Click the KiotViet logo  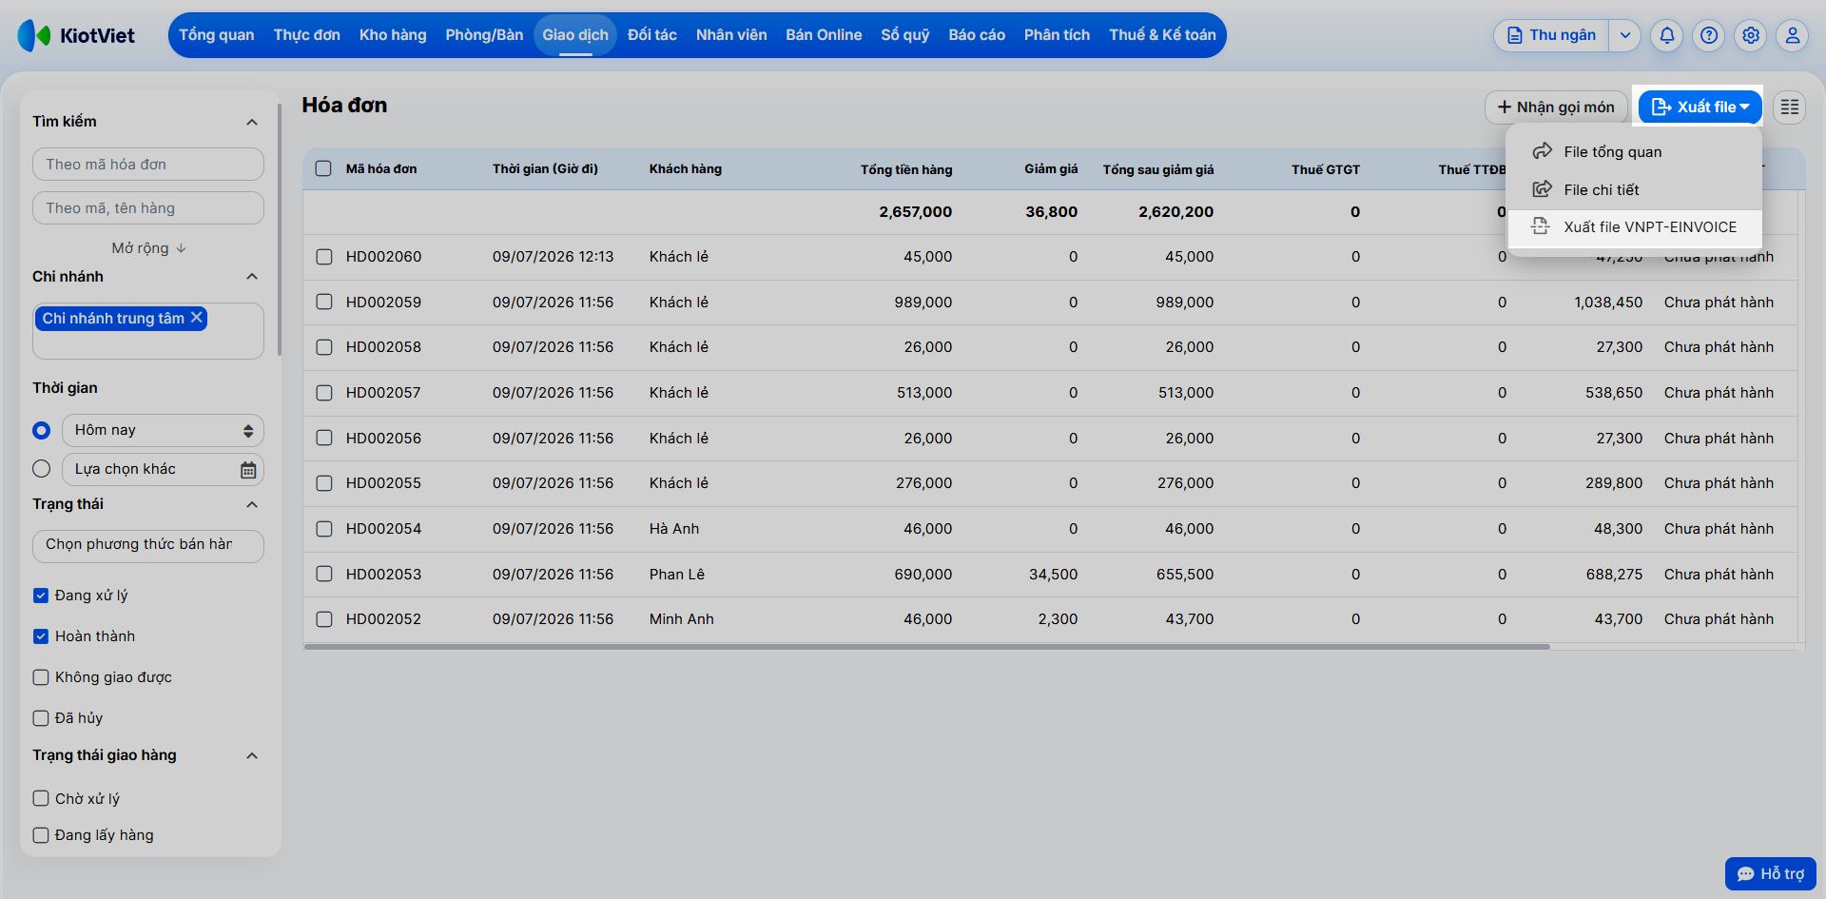(76, 35)
